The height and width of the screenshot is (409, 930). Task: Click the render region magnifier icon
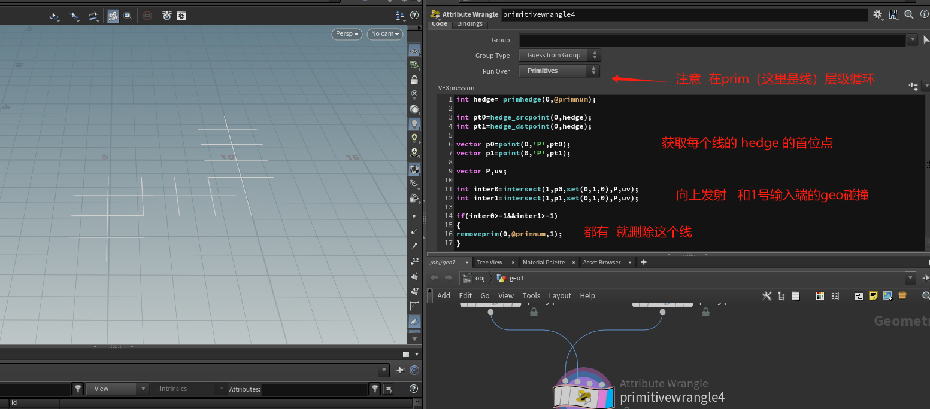pyautogui.click(x=128, y=16)
